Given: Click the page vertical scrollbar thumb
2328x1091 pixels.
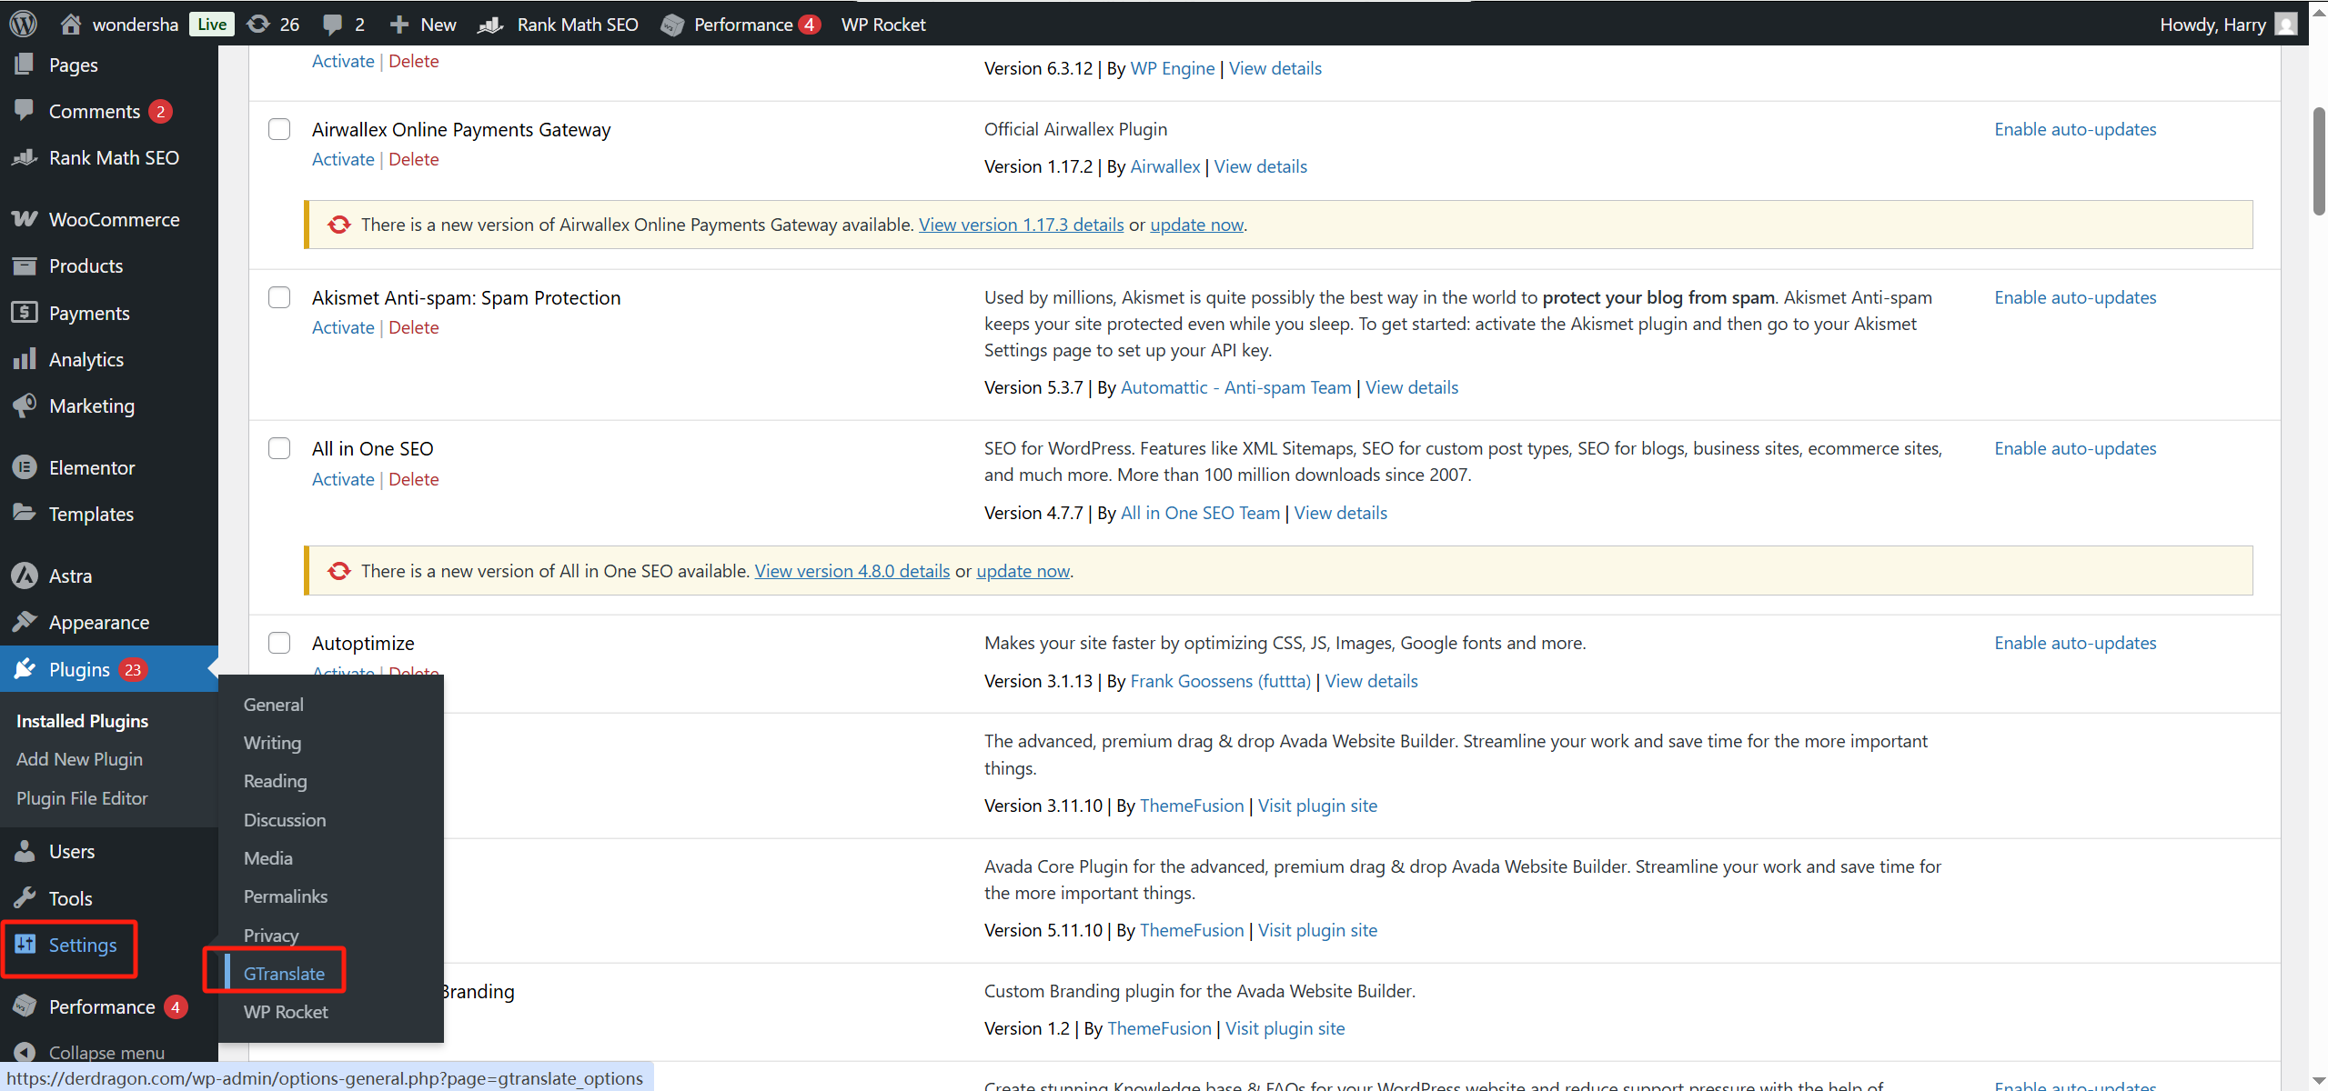Looking at the screenshot, I should 2319,162.
